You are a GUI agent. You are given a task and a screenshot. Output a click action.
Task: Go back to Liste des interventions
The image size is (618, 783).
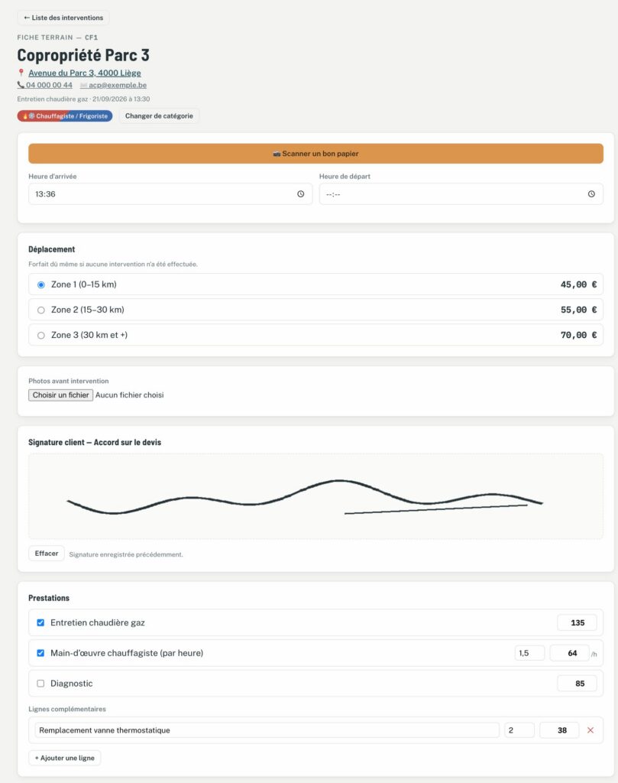click(63, 18)
